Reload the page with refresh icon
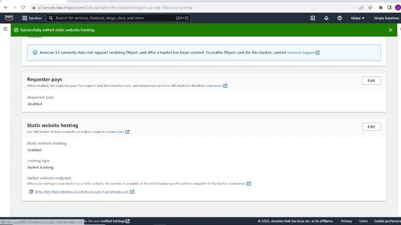Screen dimensions: 401x225 point(23,7)
